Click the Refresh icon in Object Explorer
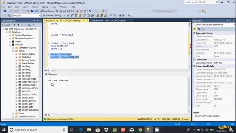 click(x=29, y=25)
